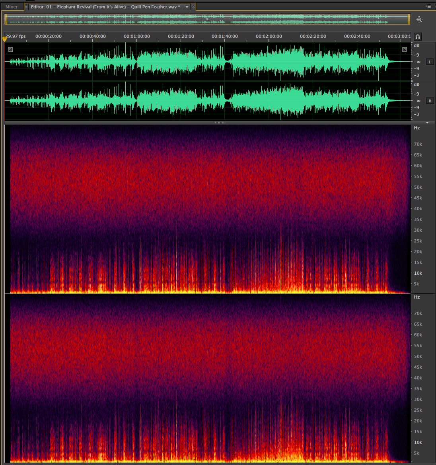The image size is (436, 465).
Task: Close the Editor panel via its x
Action: (x=194, y=6)
